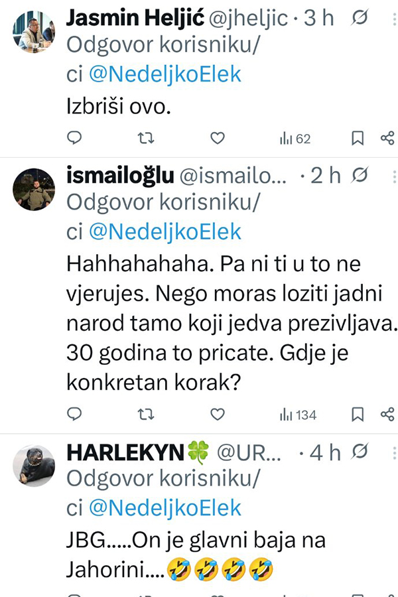Like Jasmin Heljić's 'Izbriši ovo' tweet
This screenshot has height=597, width=398.
tap(217, 138)
